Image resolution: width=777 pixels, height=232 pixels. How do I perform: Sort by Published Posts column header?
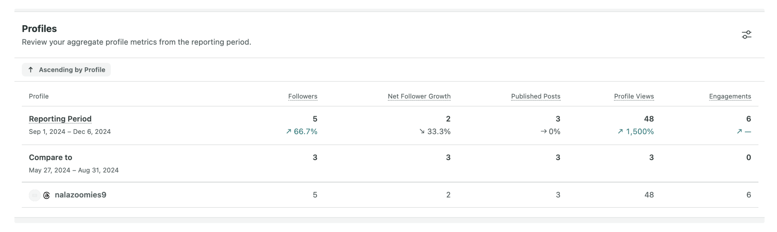tap(536, 96)
